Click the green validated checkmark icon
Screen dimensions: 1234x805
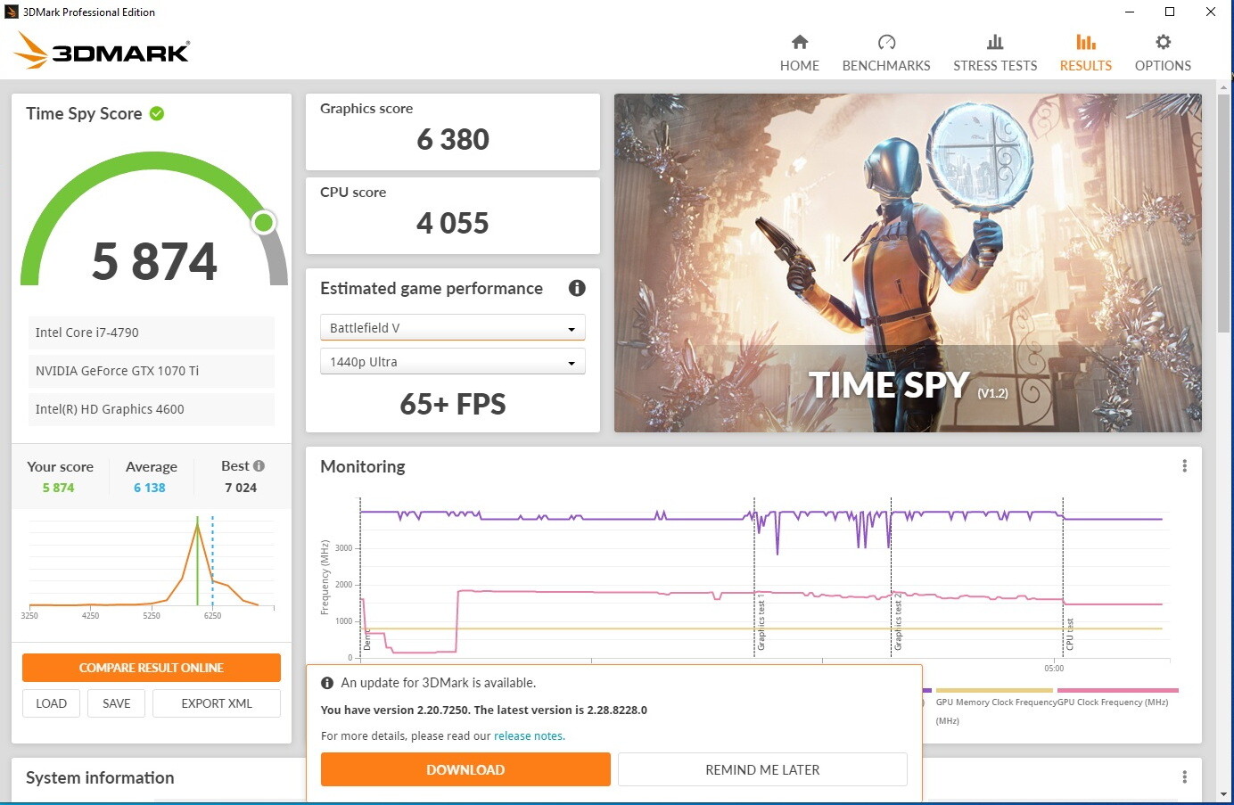(157, 113)
